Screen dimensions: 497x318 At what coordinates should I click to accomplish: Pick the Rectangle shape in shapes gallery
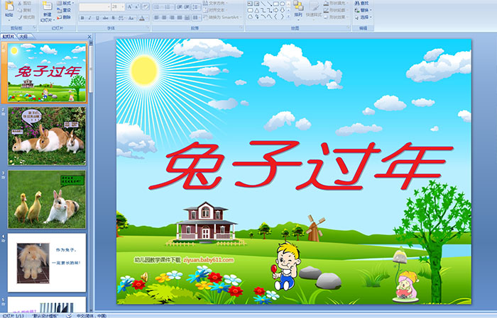coord(276,4)
